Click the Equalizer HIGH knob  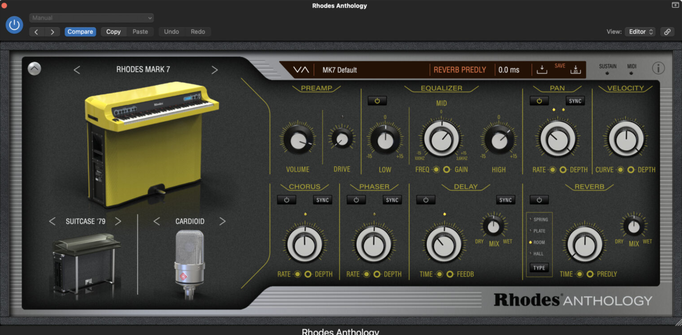pos(499,140)
